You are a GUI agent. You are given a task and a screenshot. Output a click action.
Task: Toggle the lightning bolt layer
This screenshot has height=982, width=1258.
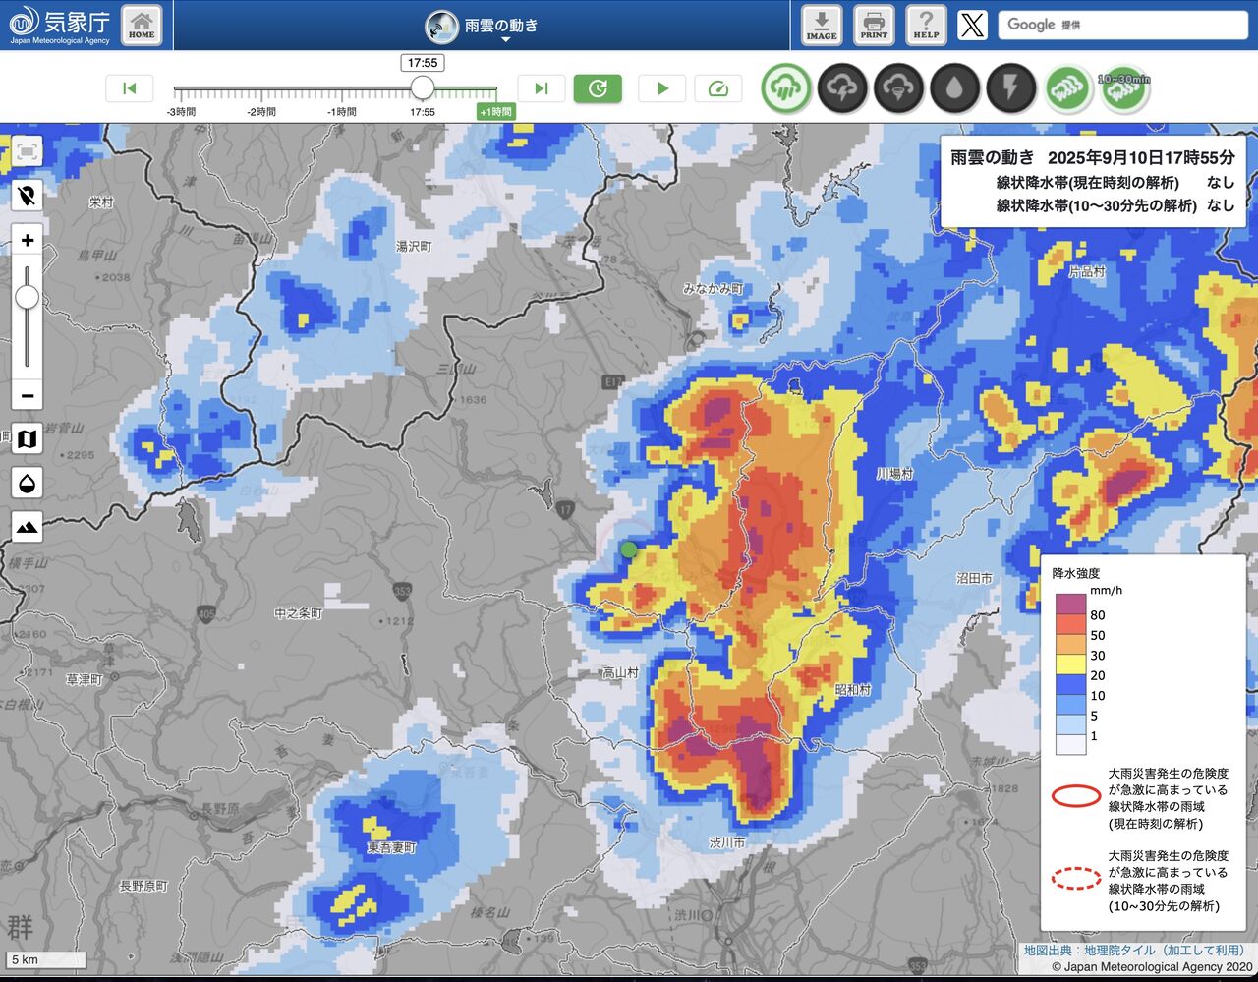point(1010,88)
